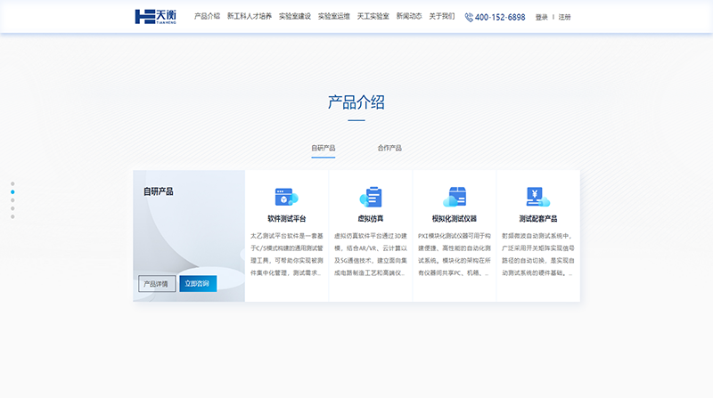Go to 实验室建设 in top menu

pos(295,16)
